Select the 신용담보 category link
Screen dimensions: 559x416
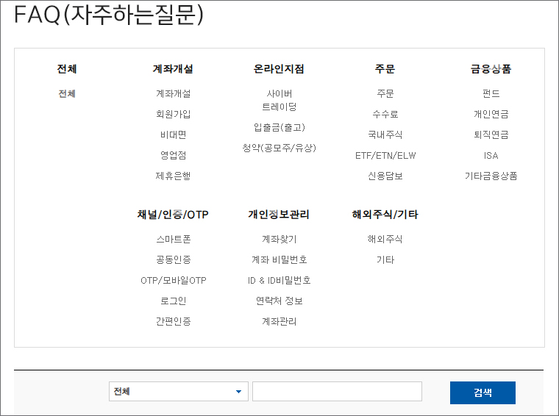tap(385, 176)
